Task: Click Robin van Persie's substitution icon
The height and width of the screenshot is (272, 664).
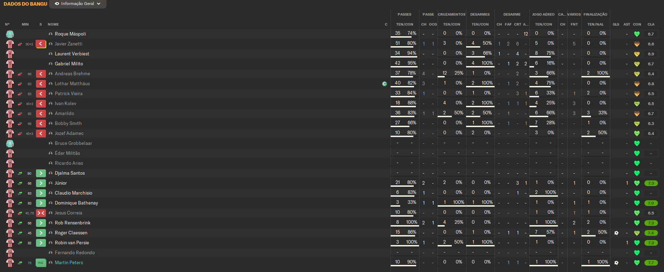Action: pos(41,243)
